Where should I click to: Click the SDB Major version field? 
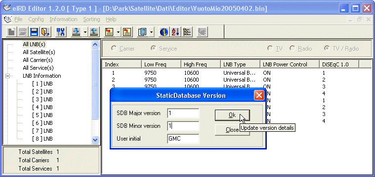[183, 113]
